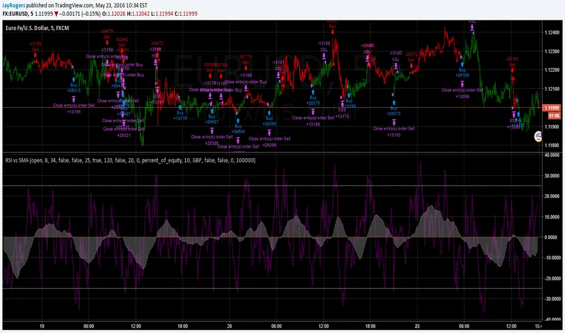
Task: Click the blue Buy arrow above +26373
Action: pyautogui.click(x=394, y=103)
